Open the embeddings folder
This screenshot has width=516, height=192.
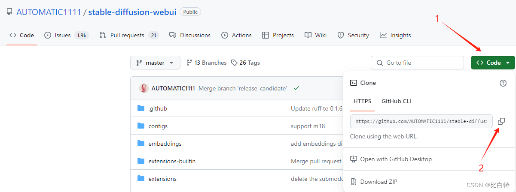165,144
